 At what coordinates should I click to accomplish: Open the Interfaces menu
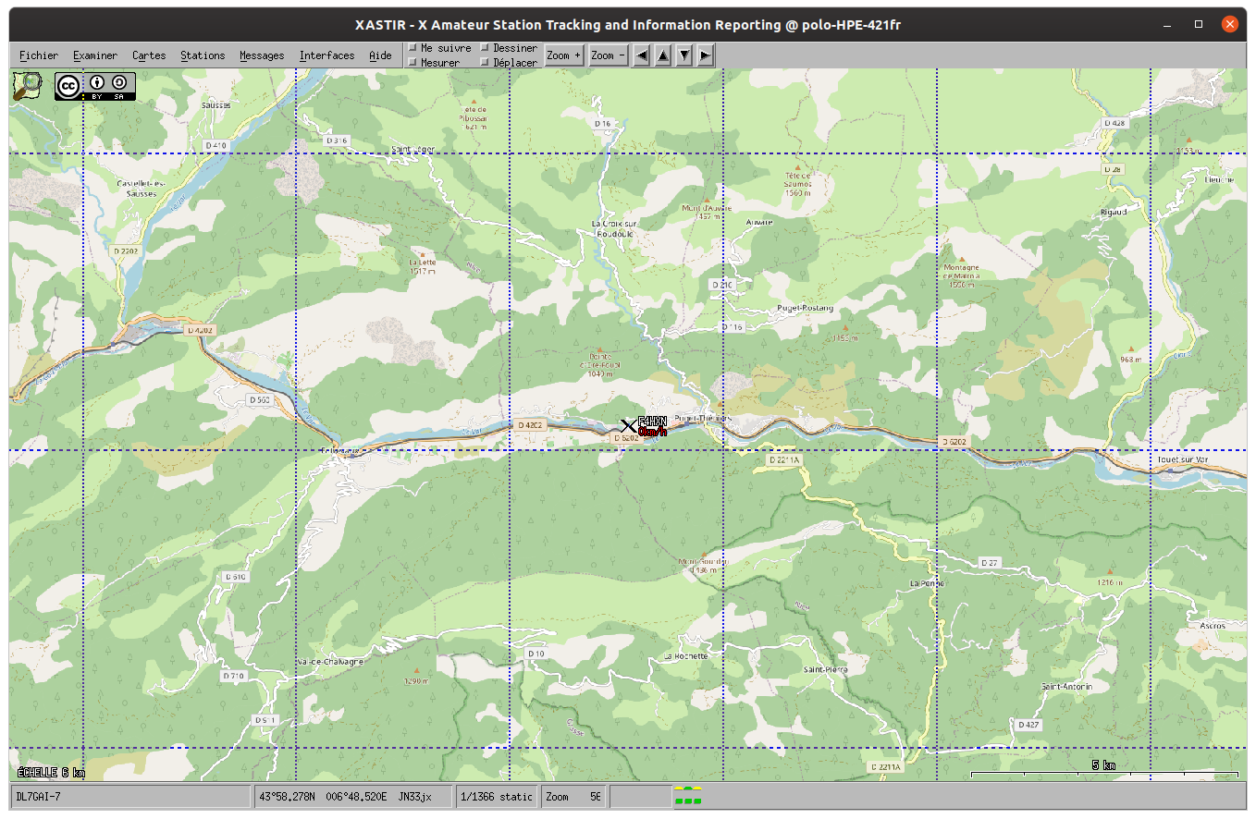(326, 55)
